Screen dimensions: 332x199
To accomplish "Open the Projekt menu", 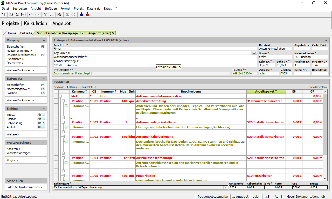I will pos(79,9).
